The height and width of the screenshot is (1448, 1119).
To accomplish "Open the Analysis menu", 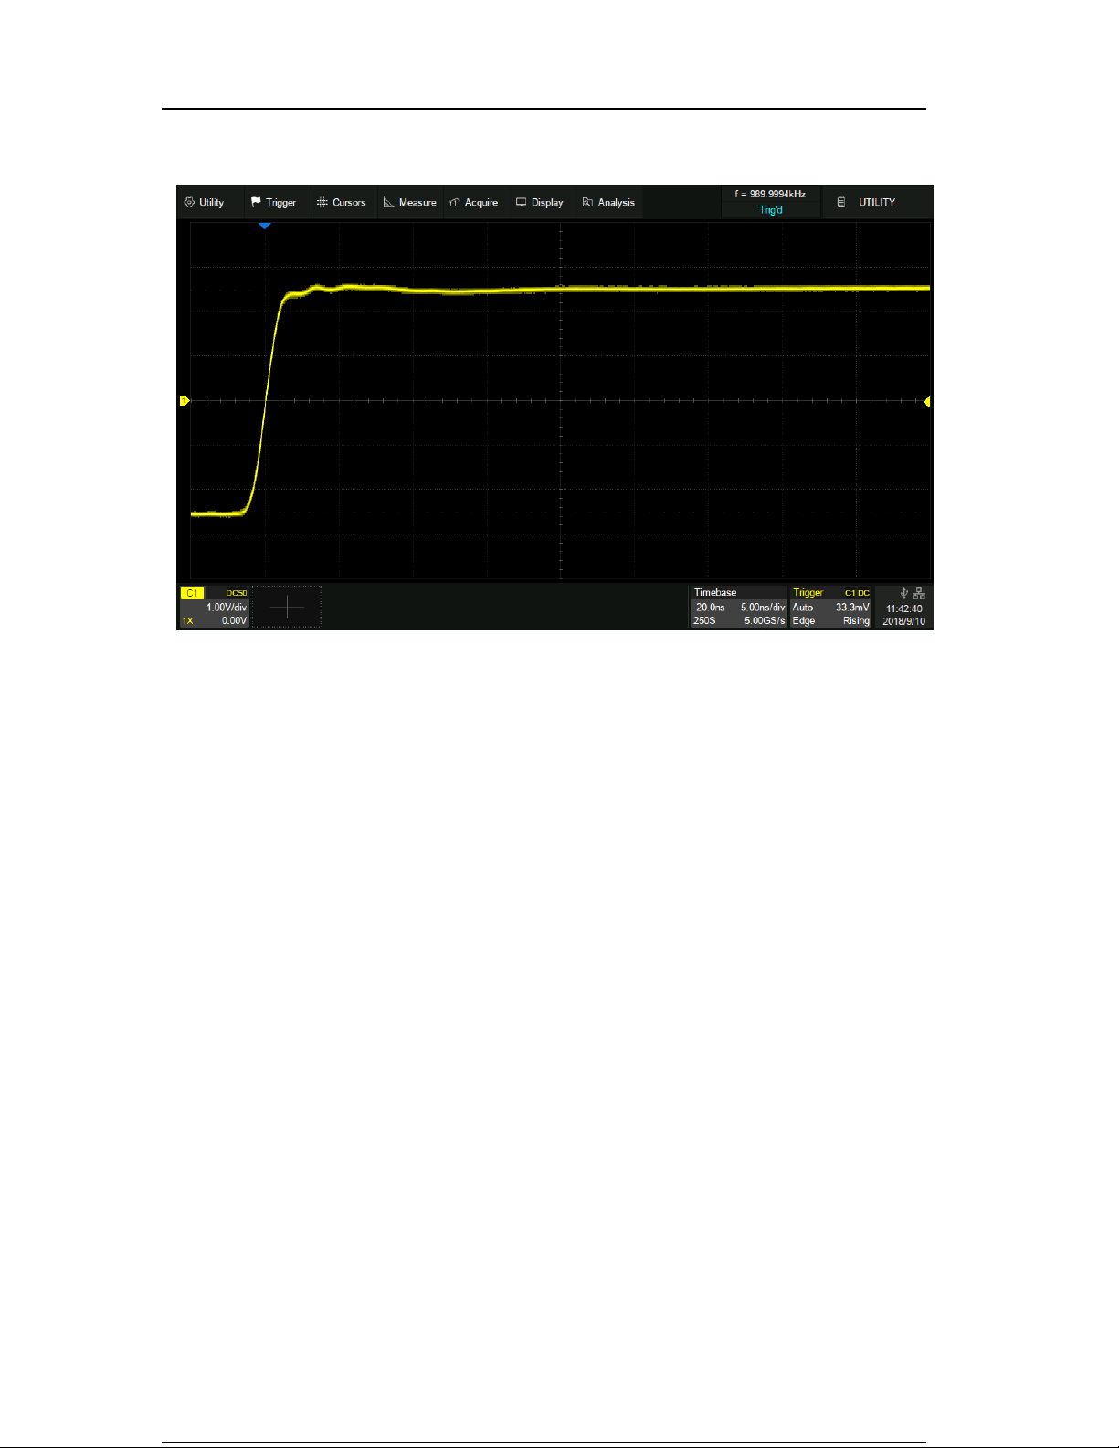I will coord(608,203).
